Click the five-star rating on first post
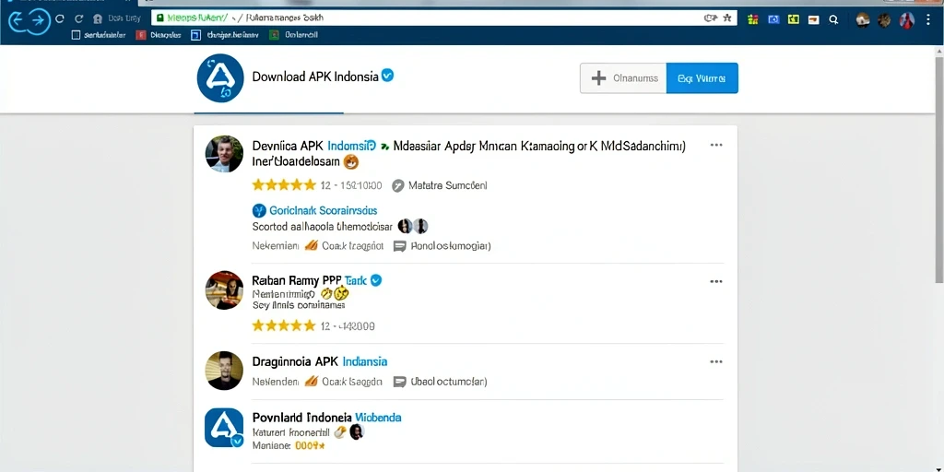The width and height of the screenshot is (944, 472). tap(284, 185)
